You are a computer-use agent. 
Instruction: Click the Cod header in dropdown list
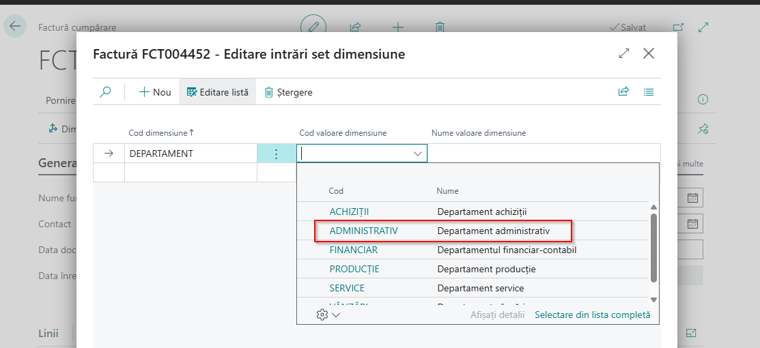coord(336,191)
